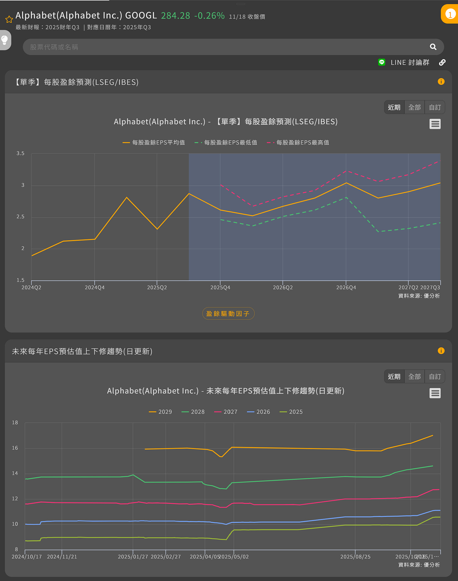Click the 2025/08/25 date axis label

(x=355, y=556)
